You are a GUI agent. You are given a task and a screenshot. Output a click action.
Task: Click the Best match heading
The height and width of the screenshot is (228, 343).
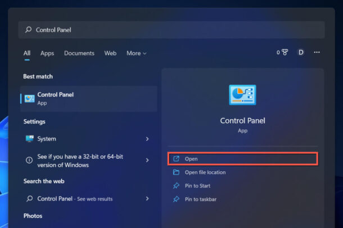38,76
